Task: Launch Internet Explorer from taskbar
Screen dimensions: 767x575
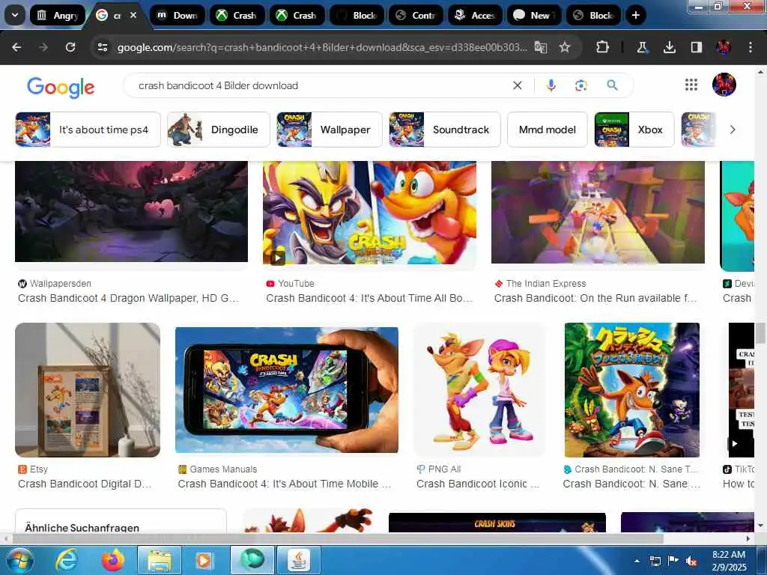Action: click(x=66, y=560)
